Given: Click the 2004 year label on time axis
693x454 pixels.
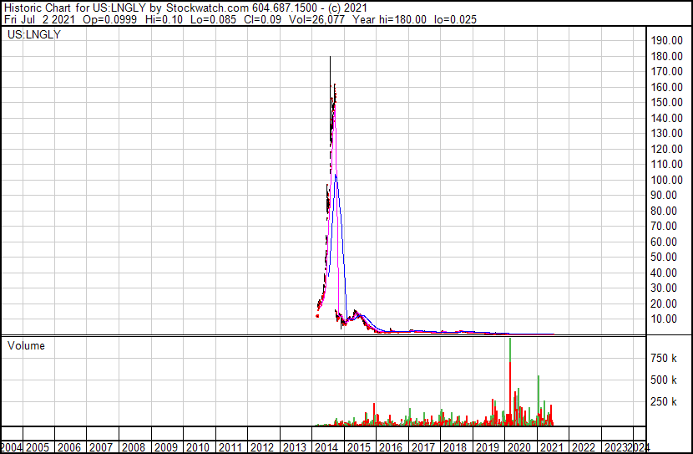Looking at the screenshot, I should click(11, 448).
